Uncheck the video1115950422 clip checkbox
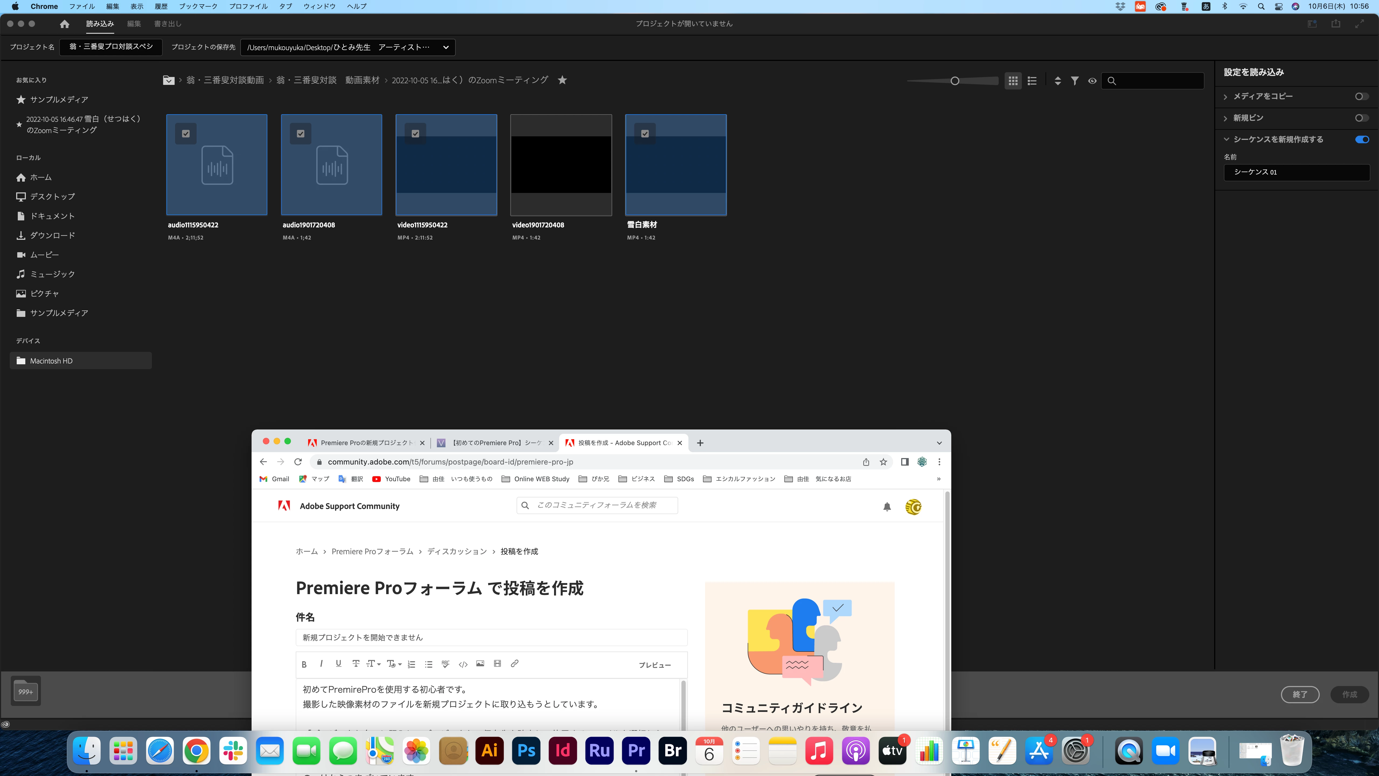Viewport: 1379px width, 776px height. coord(415,134)
